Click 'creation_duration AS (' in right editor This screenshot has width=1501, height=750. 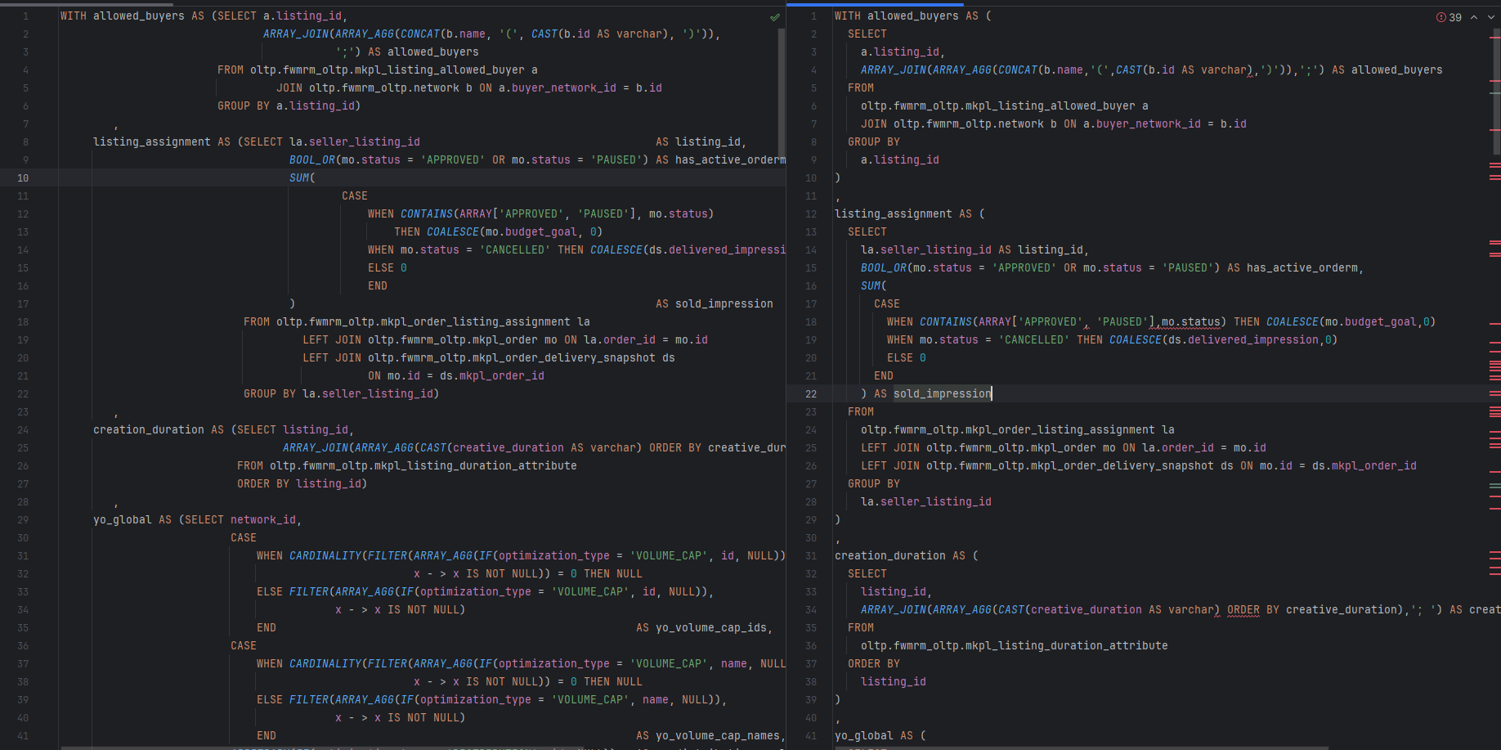(x=907, y=555)
